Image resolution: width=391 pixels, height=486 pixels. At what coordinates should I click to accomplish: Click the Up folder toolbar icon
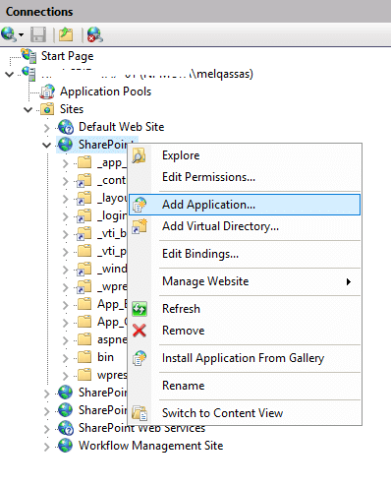(66, 34)
